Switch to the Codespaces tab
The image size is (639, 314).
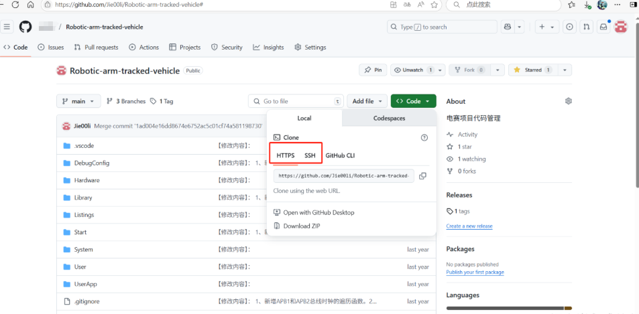tap(389, 119)
